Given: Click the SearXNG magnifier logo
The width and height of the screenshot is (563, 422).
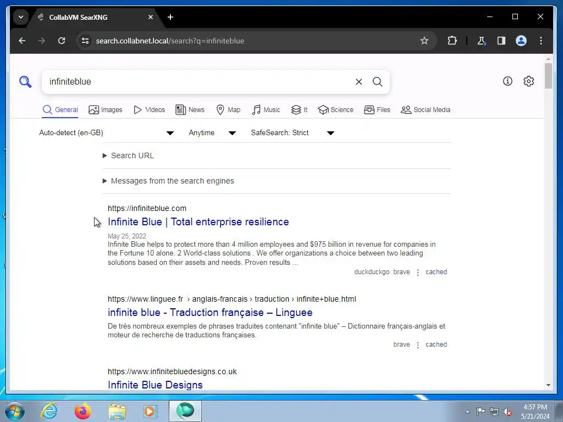Looking at the screenshot, I should click(25, 82).
